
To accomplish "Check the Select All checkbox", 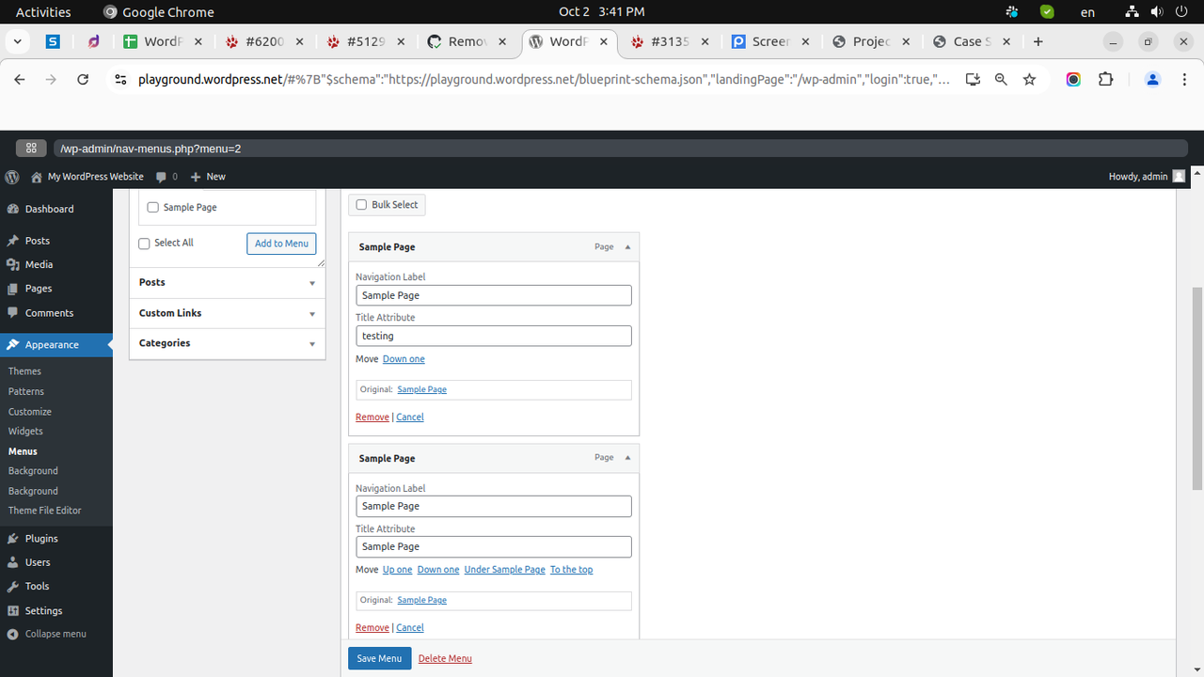I will 144,244.
